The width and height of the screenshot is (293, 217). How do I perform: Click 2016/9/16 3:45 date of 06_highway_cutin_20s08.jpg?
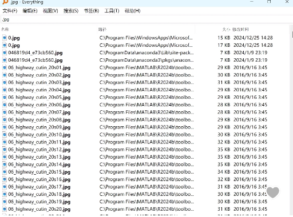[250, 119]
